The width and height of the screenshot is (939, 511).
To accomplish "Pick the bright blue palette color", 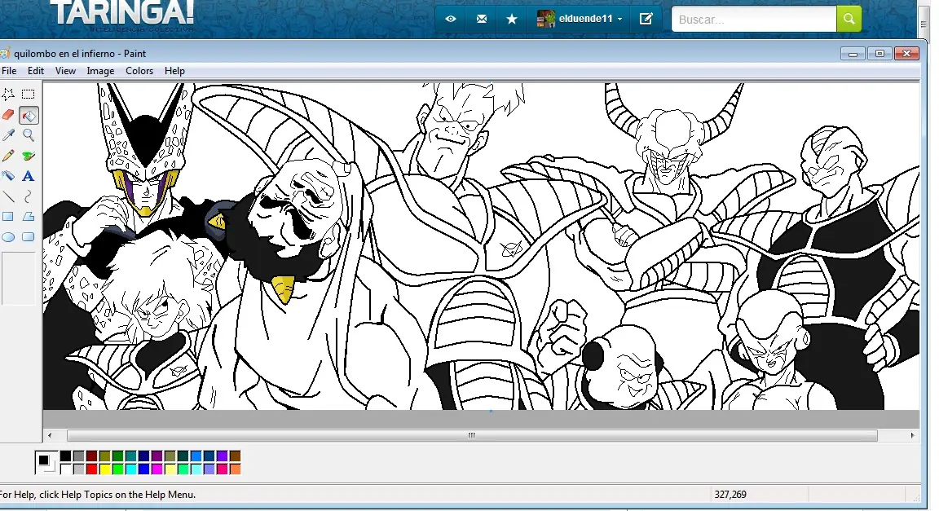I will [143, 469].
